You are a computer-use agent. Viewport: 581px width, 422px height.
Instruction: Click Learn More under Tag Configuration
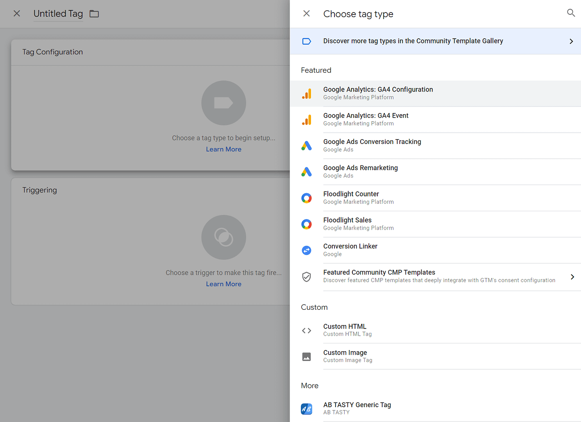[223, 149]
